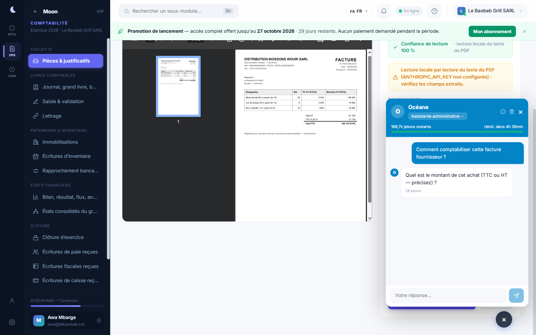Change the Assistante administrative role dropdown

click(x=437, y=116)
